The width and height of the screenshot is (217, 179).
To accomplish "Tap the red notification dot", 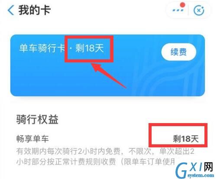I will pyautogui.click(x=183, y=5).
